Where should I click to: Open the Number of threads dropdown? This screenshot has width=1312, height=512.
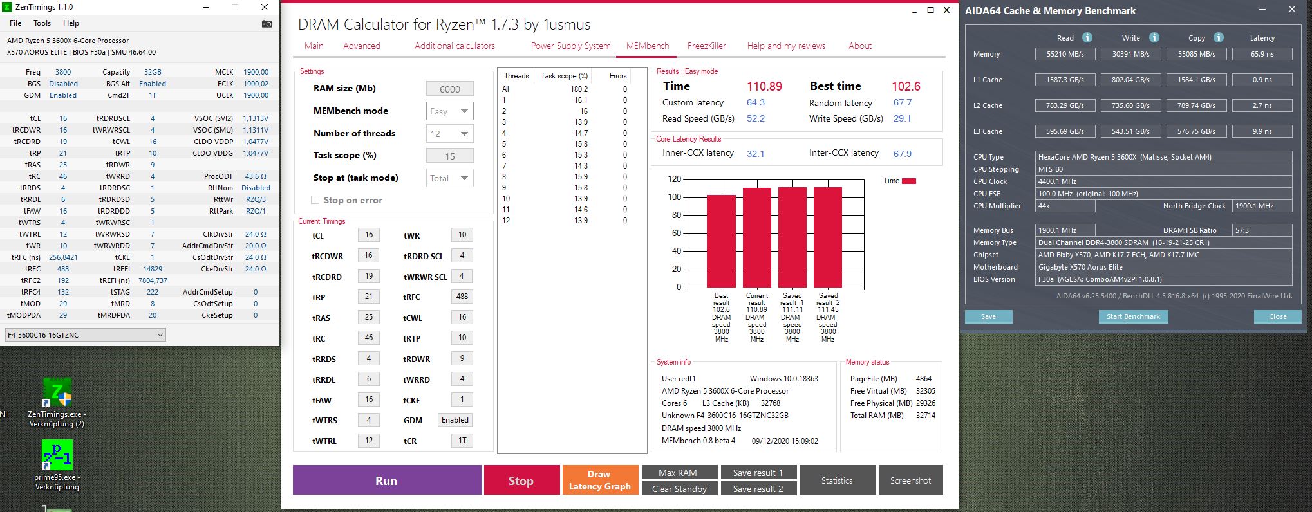pyautogui.click(x=450, y=134)
